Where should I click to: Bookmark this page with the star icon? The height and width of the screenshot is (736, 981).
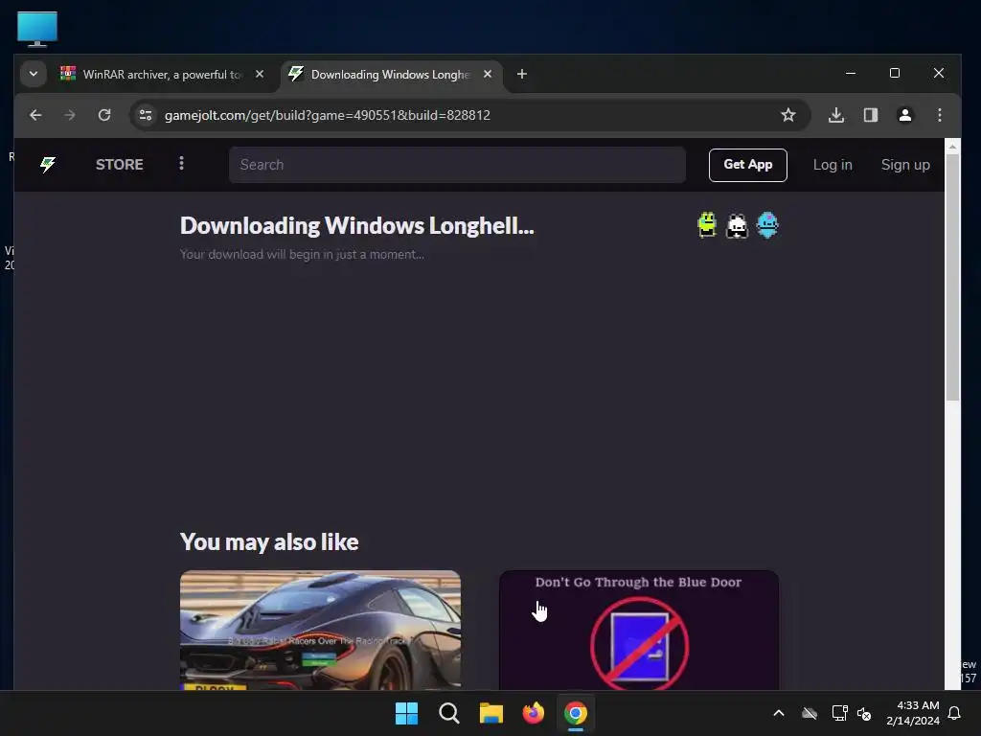[x=788, y=115]
